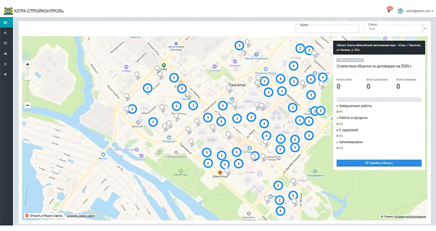Click the gray status badge in object panel
This screenshot has width=436, height=231.
point(350,60)
